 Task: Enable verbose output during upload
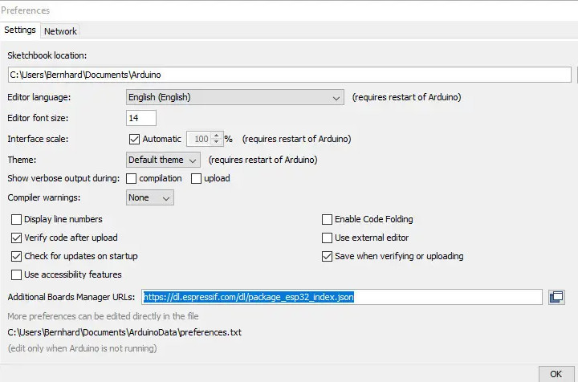click(x=196, y=178)
